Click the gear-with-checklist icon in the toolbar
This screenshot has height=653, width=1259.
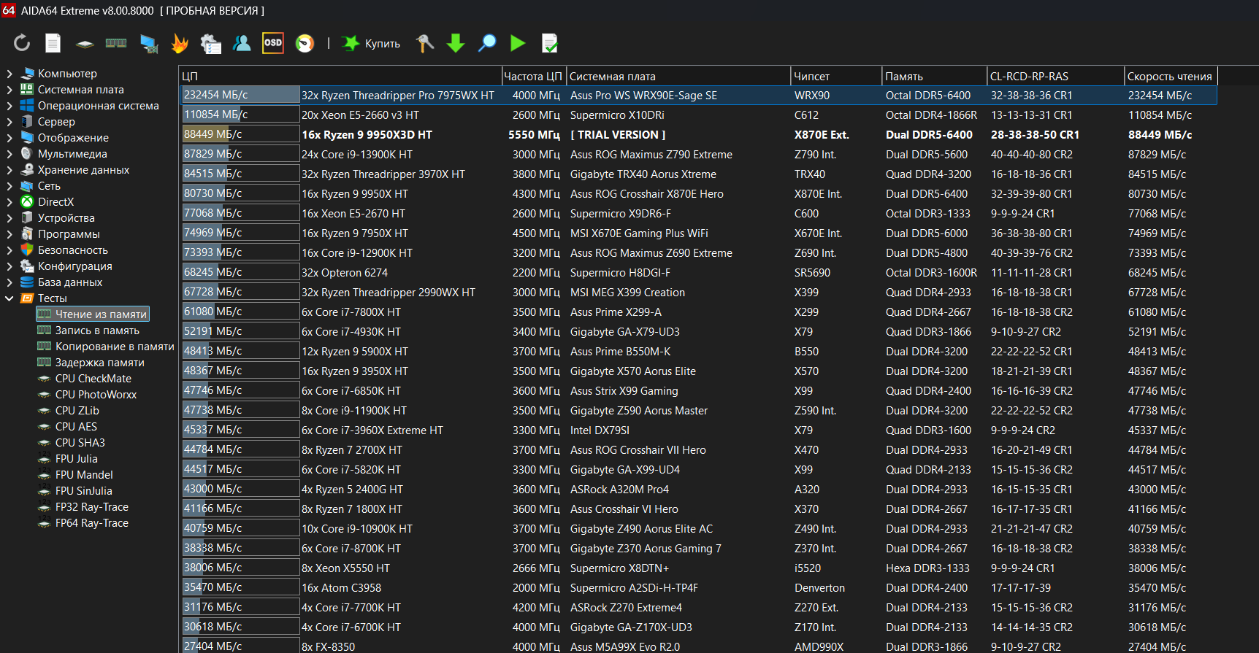tap(211, 43)
